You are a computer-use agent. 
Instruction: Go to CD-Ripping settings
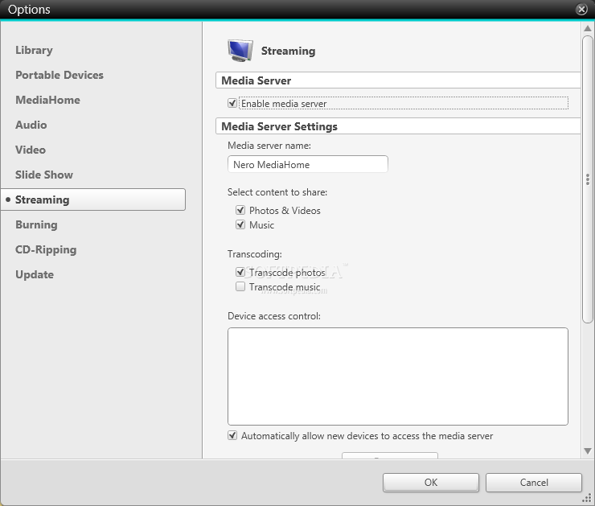[46, 249]
